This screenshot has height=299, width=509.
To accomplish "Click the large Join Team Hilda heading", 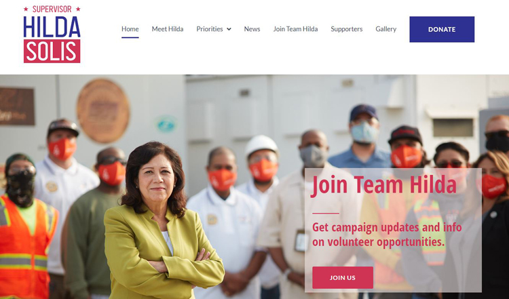I will click(x=384, y=186).
